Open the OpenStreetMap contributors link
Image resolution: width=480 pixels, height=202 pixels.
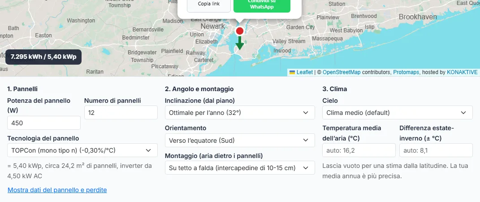(x=342, y=72)
